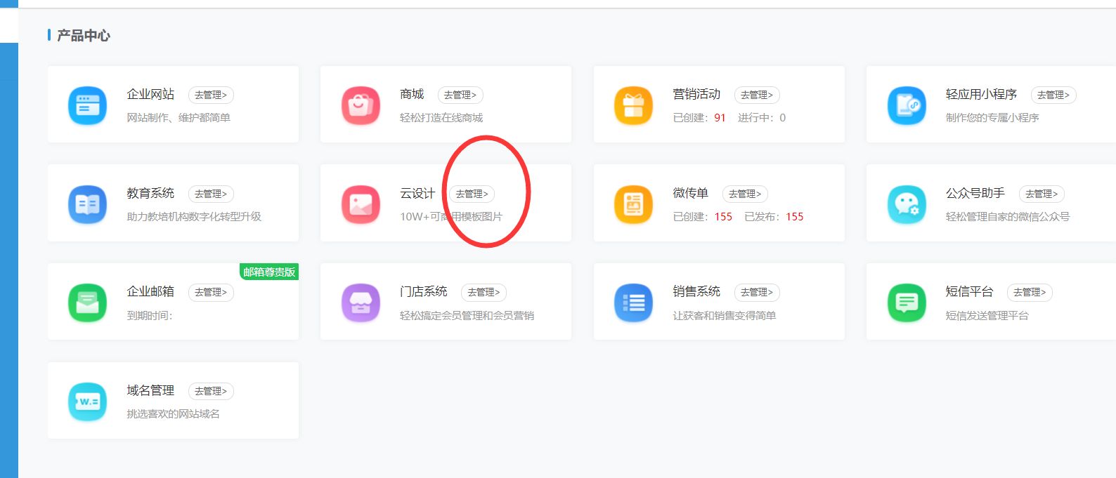Click 去管理 button for 营销活动
The width and height of the screenshot is (1116, 478).
(757, 95)
